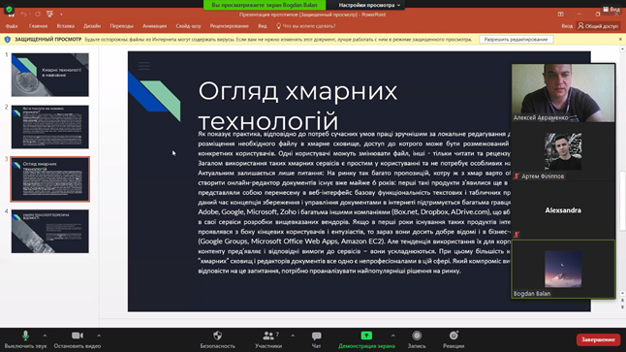Click the slide pane vertical scrollbar
The width and height of the screenshot is (626, 352).
point(622,200)
